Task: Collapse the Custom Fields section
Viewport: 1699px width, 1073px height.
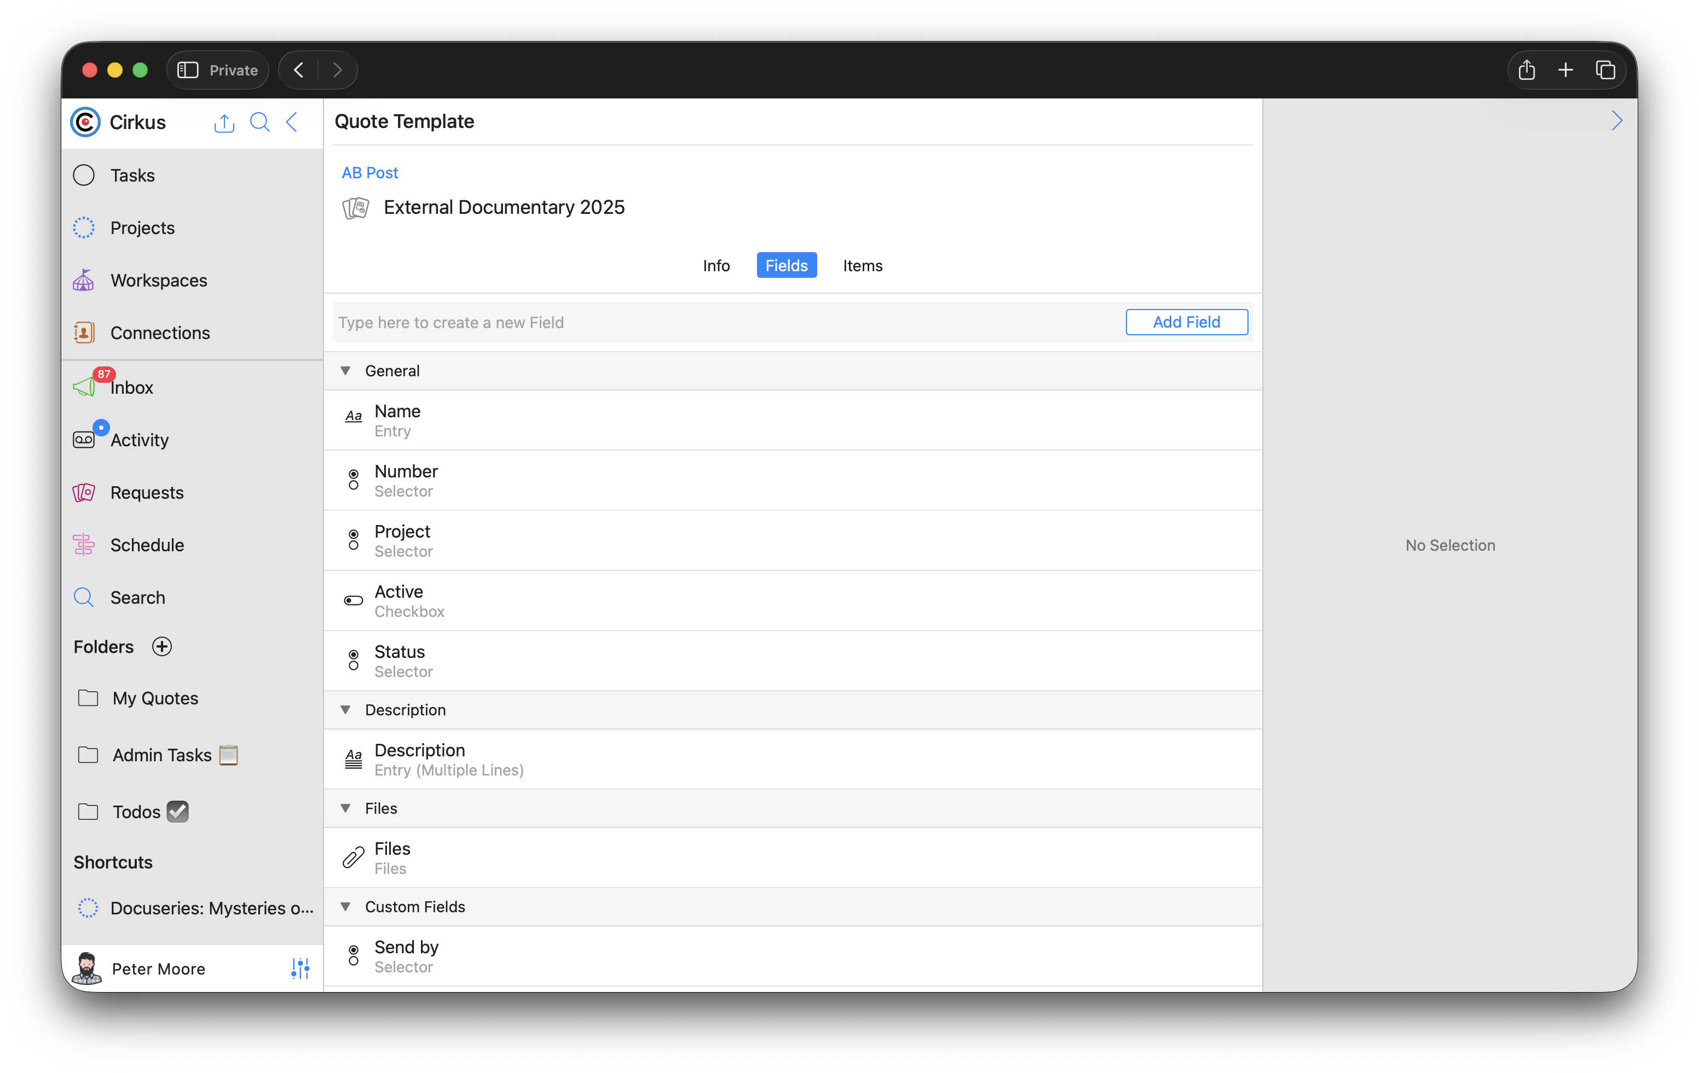Action: (x=346, y=907)
